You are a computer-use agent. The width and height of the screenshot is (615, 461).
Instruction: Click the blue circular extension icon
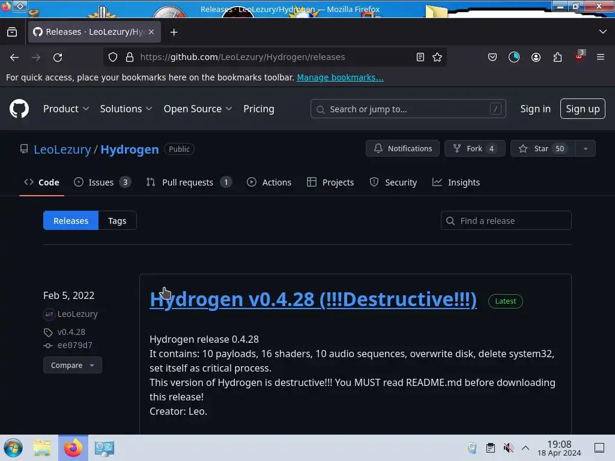tap(514, 57)
